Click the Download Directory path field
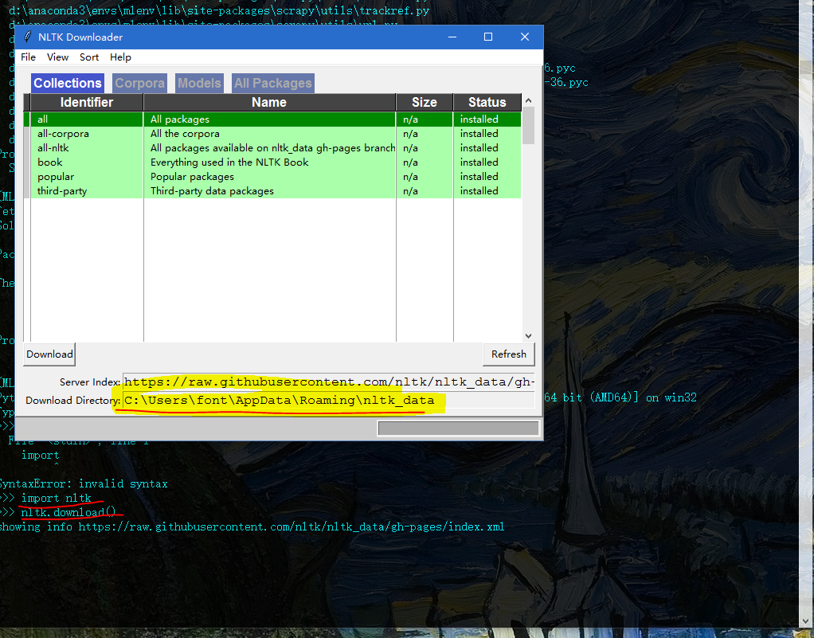The image size is (814, 638). [x=329, y=400]
